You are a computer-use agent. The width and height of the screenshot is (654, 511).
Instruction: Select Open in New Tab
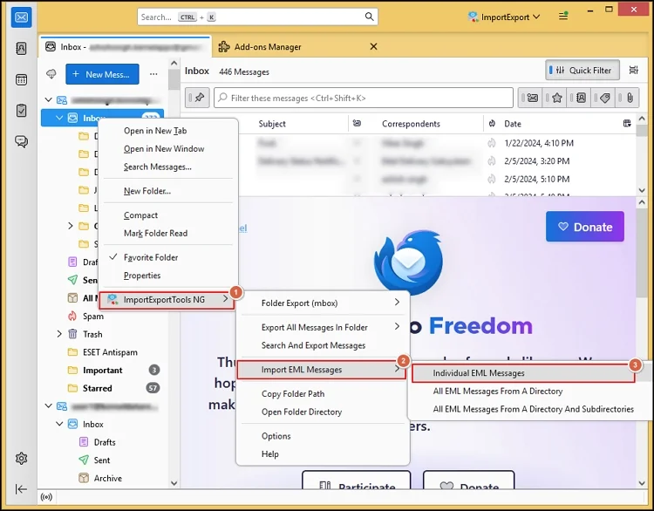coord(168,131)
